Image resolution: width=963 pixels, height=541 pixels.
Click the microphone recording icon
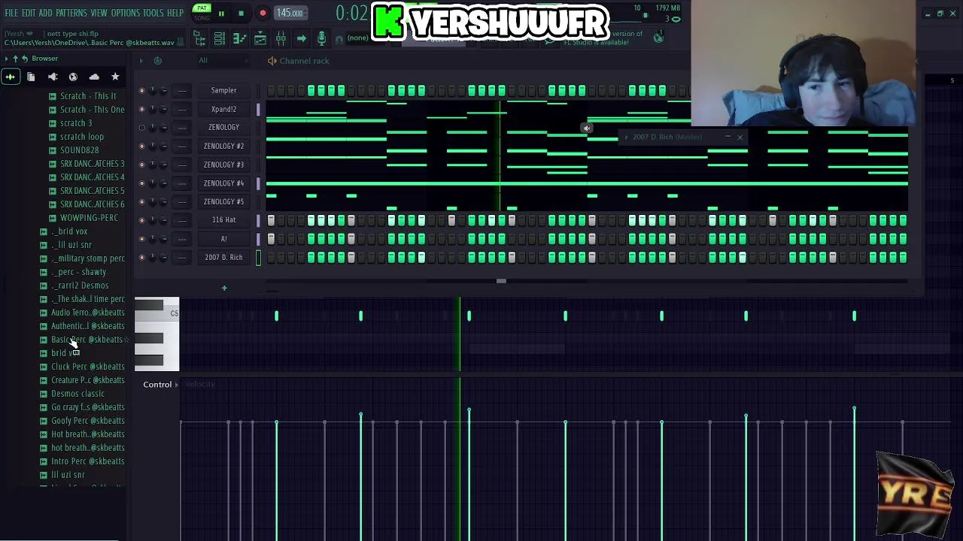pyautogui.click(x=321, y=38)
